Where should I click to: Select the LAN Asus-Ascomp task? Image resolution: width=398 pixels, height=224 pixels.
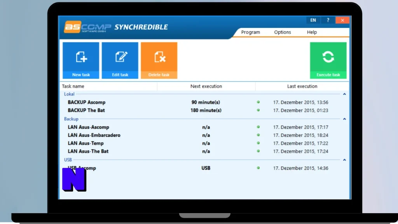point(88,127)
